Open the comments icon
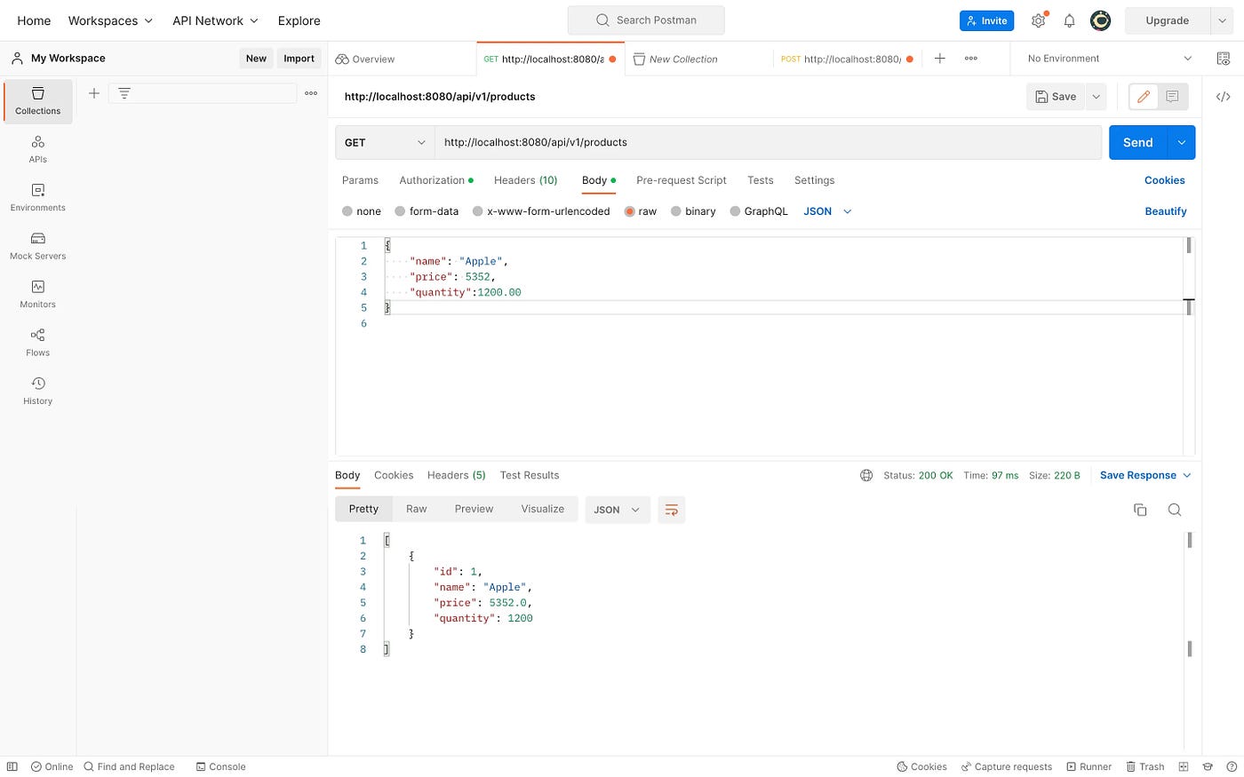Viewport: 1244px width, 777px height. [1172, 97]
